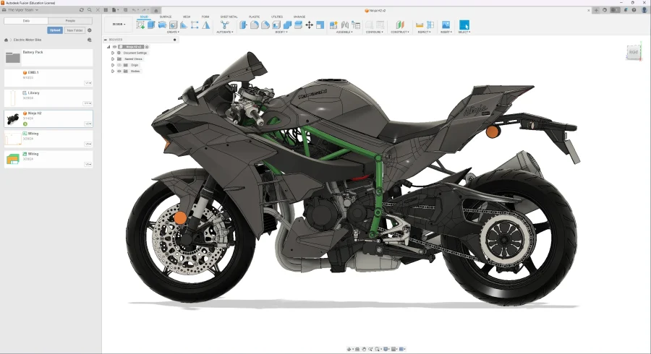Switch to the Surface tab
The image size is (651, 354).
pos(165,17)
